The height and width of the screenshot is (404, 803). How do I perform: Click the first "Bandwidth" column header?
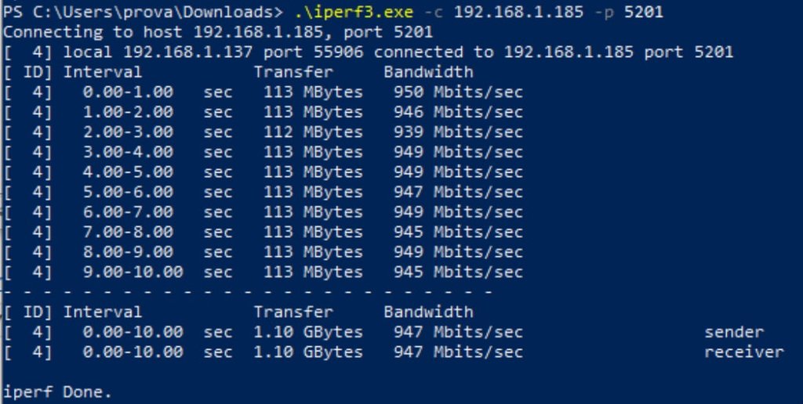pos(428,72)
